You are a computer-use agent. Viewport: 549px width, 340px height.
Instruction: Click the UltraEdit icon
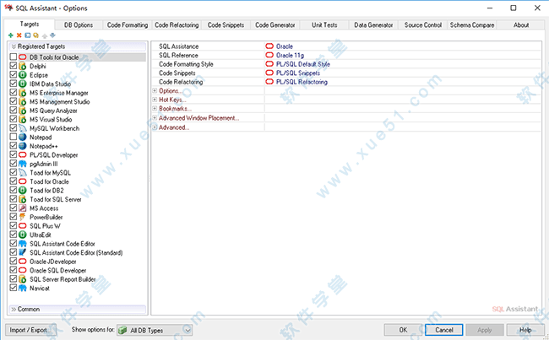(x=23, y=235)
